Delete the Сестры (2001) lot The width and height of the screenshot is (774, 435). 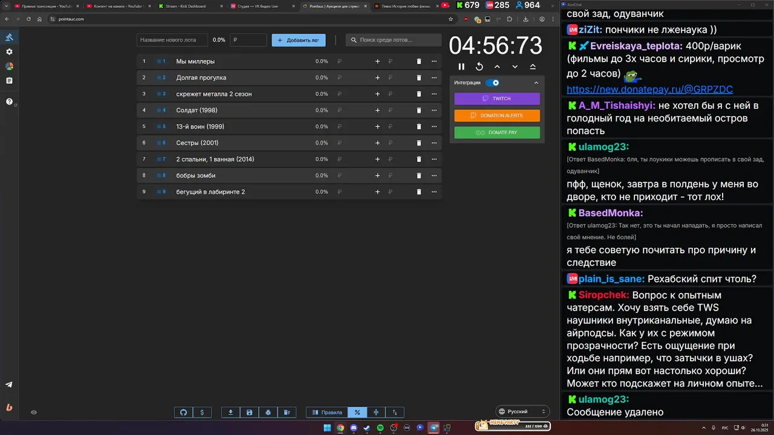pyautogui.click(x=419, y=143)
